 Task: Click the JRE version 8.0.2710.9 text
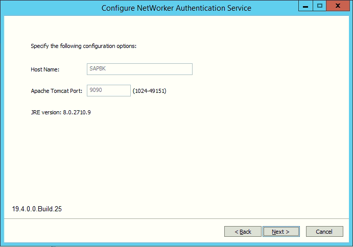[x=61, y=112]
